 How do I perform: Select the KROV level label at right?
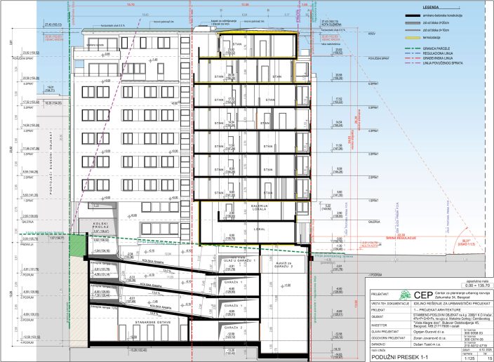pos(372,33)
